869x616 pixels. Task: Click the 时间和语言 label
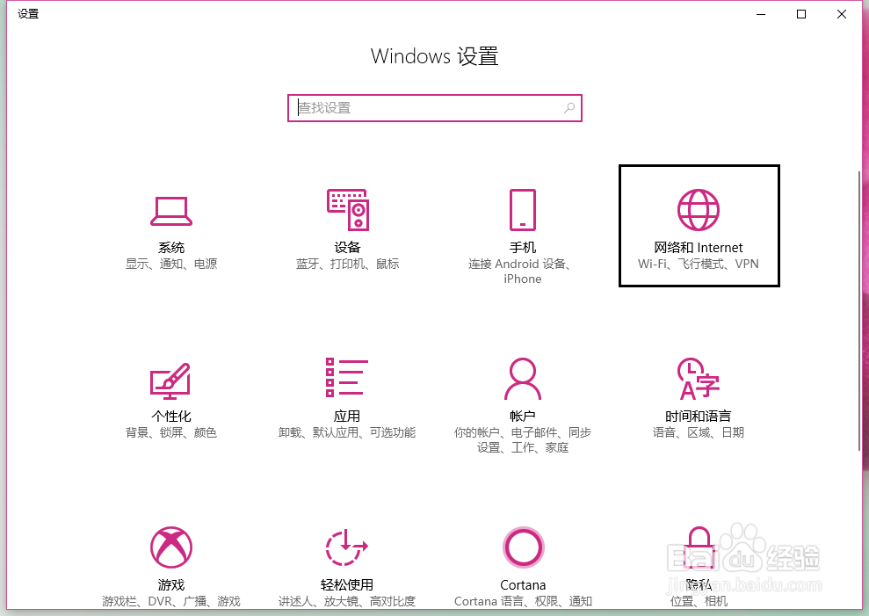[x=699, y=416]
